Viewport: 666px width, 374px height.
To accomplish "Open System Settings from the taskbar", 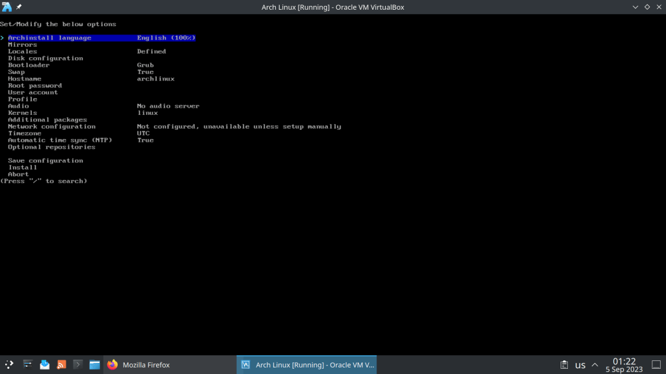I will [27, 365].
